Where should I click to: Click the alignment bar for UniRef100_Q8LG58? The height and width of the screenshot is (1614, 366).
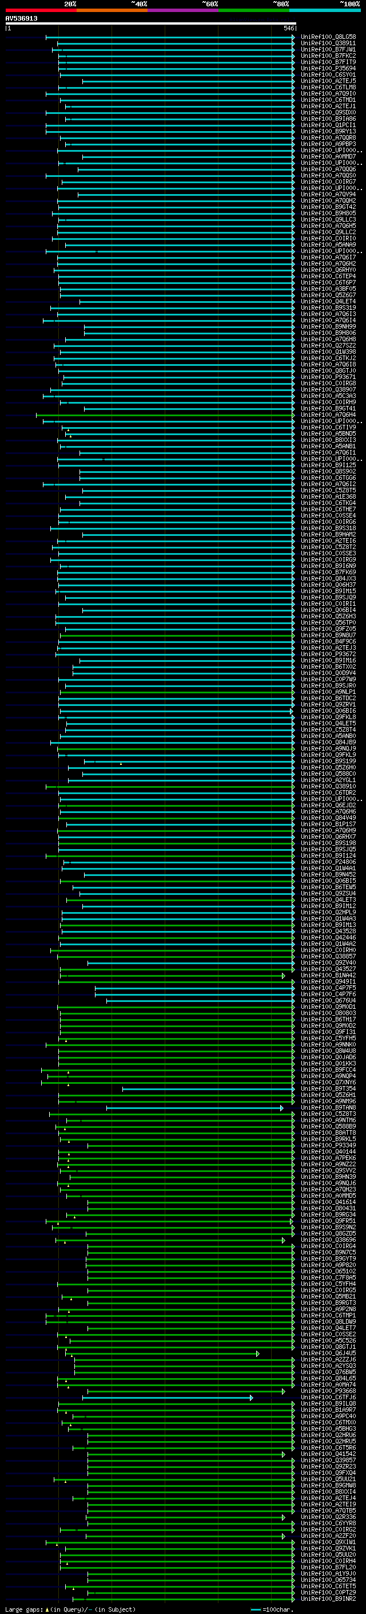pyautogui.click(x=170, y=37)
